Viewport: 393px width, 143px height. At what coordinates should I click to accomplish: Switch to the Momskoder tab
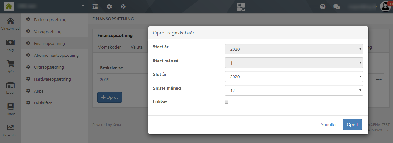pyautogui.click(x=109, y=47)
